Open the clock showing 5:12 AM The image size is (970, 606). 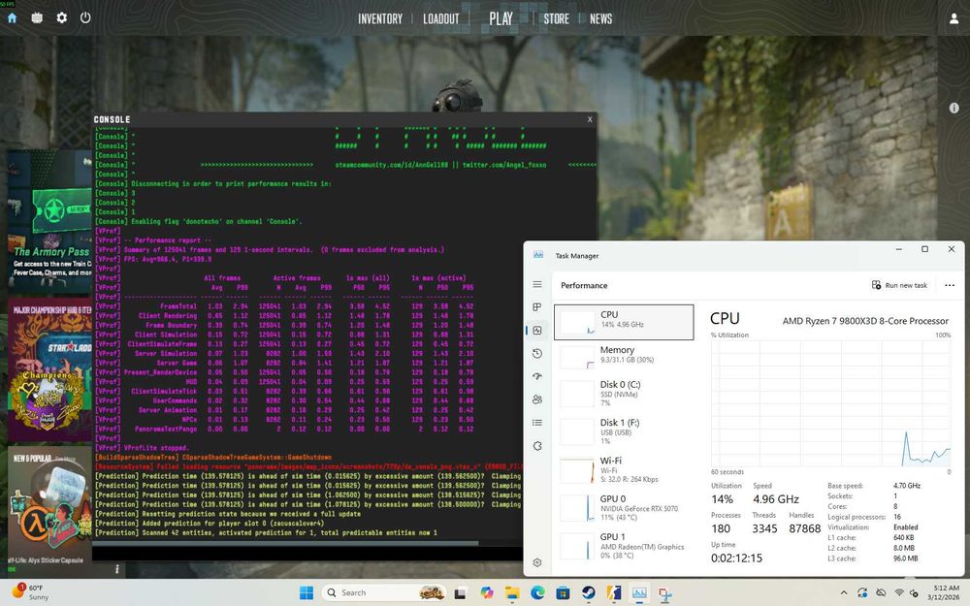coord(945,592)
